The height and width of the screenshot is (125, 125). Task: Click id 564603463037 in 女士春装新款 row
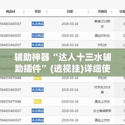[10, 111]
